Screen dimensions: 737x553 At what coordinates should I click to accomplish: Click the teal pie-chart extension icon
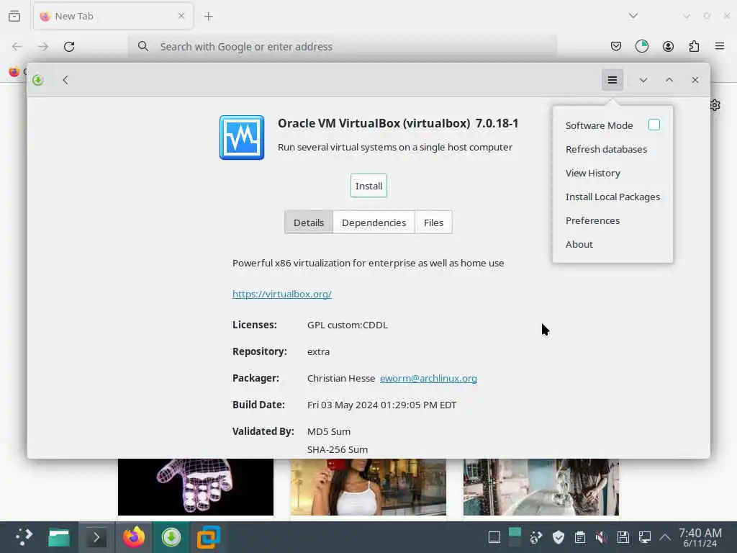[641, 46]
